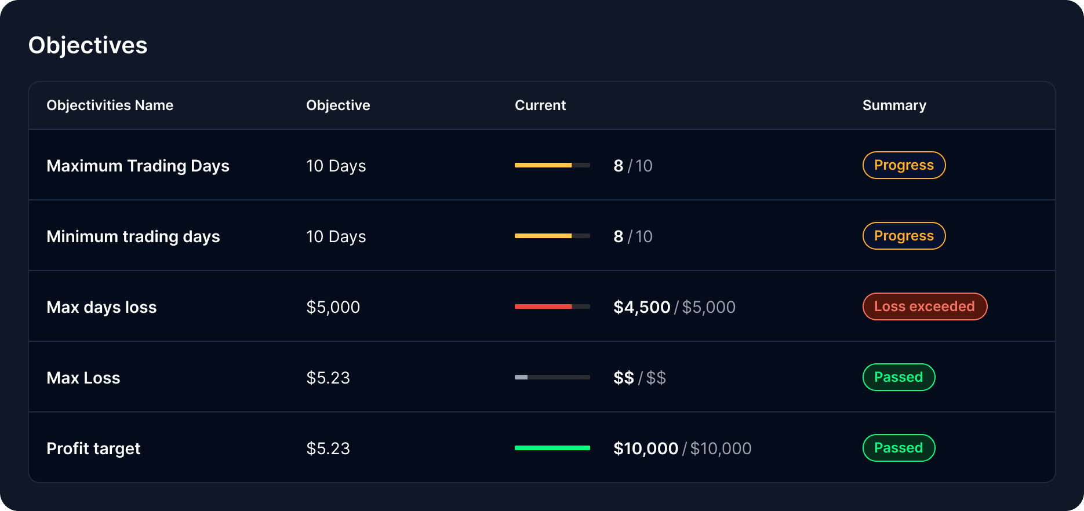Select the Minimum trading days row name
Viewport: 1084px width, 511px height.
point(133,236)
